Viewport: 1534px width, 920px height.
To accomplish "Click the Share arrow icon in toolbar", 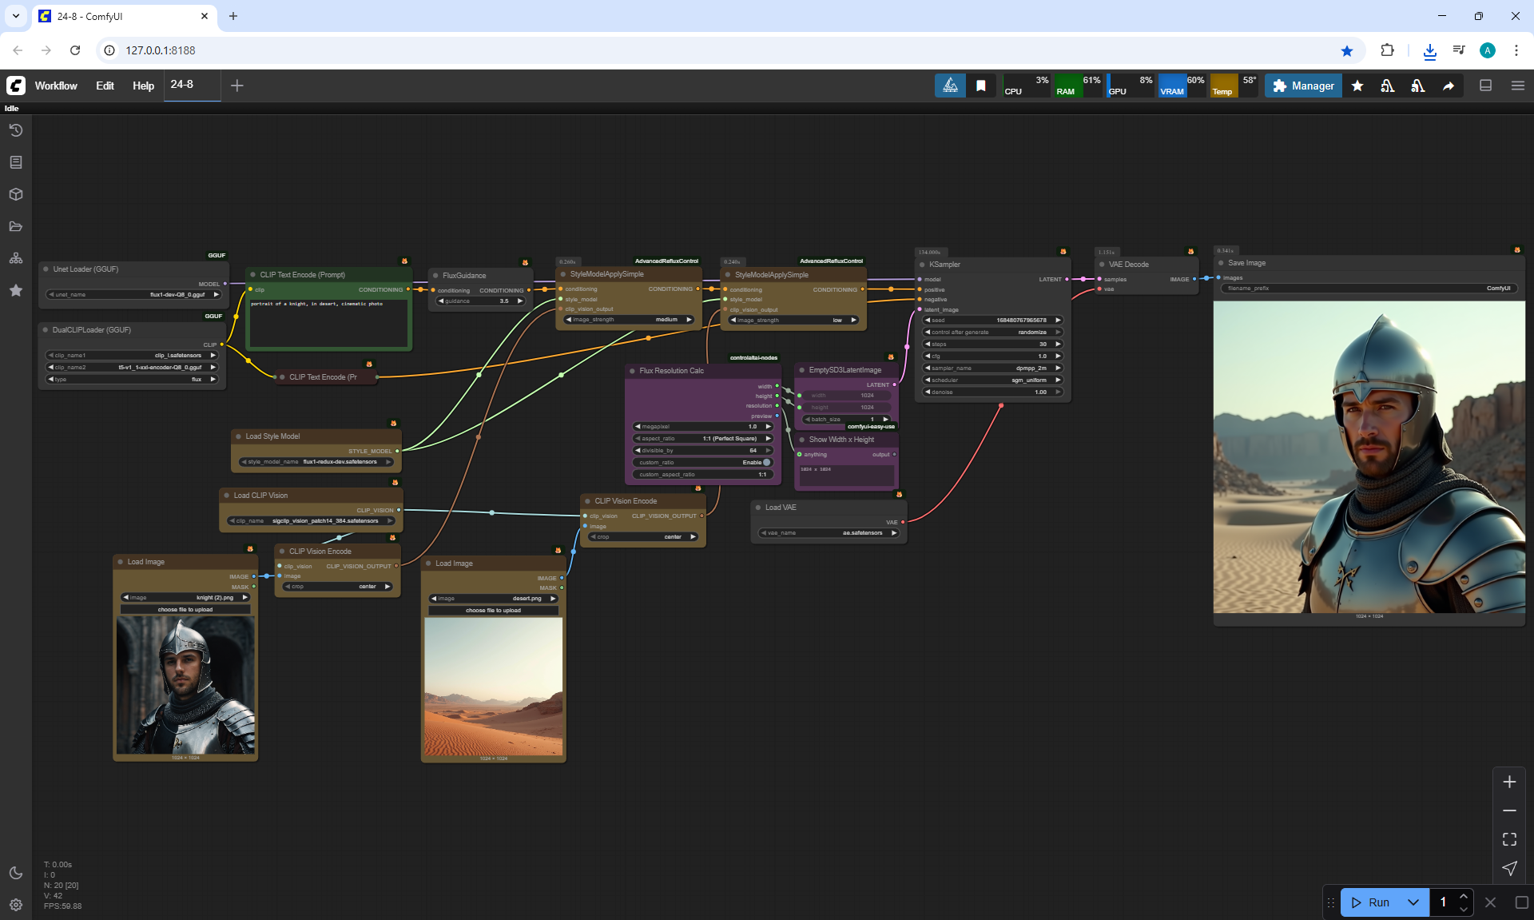I will (x=1448, y=86).
